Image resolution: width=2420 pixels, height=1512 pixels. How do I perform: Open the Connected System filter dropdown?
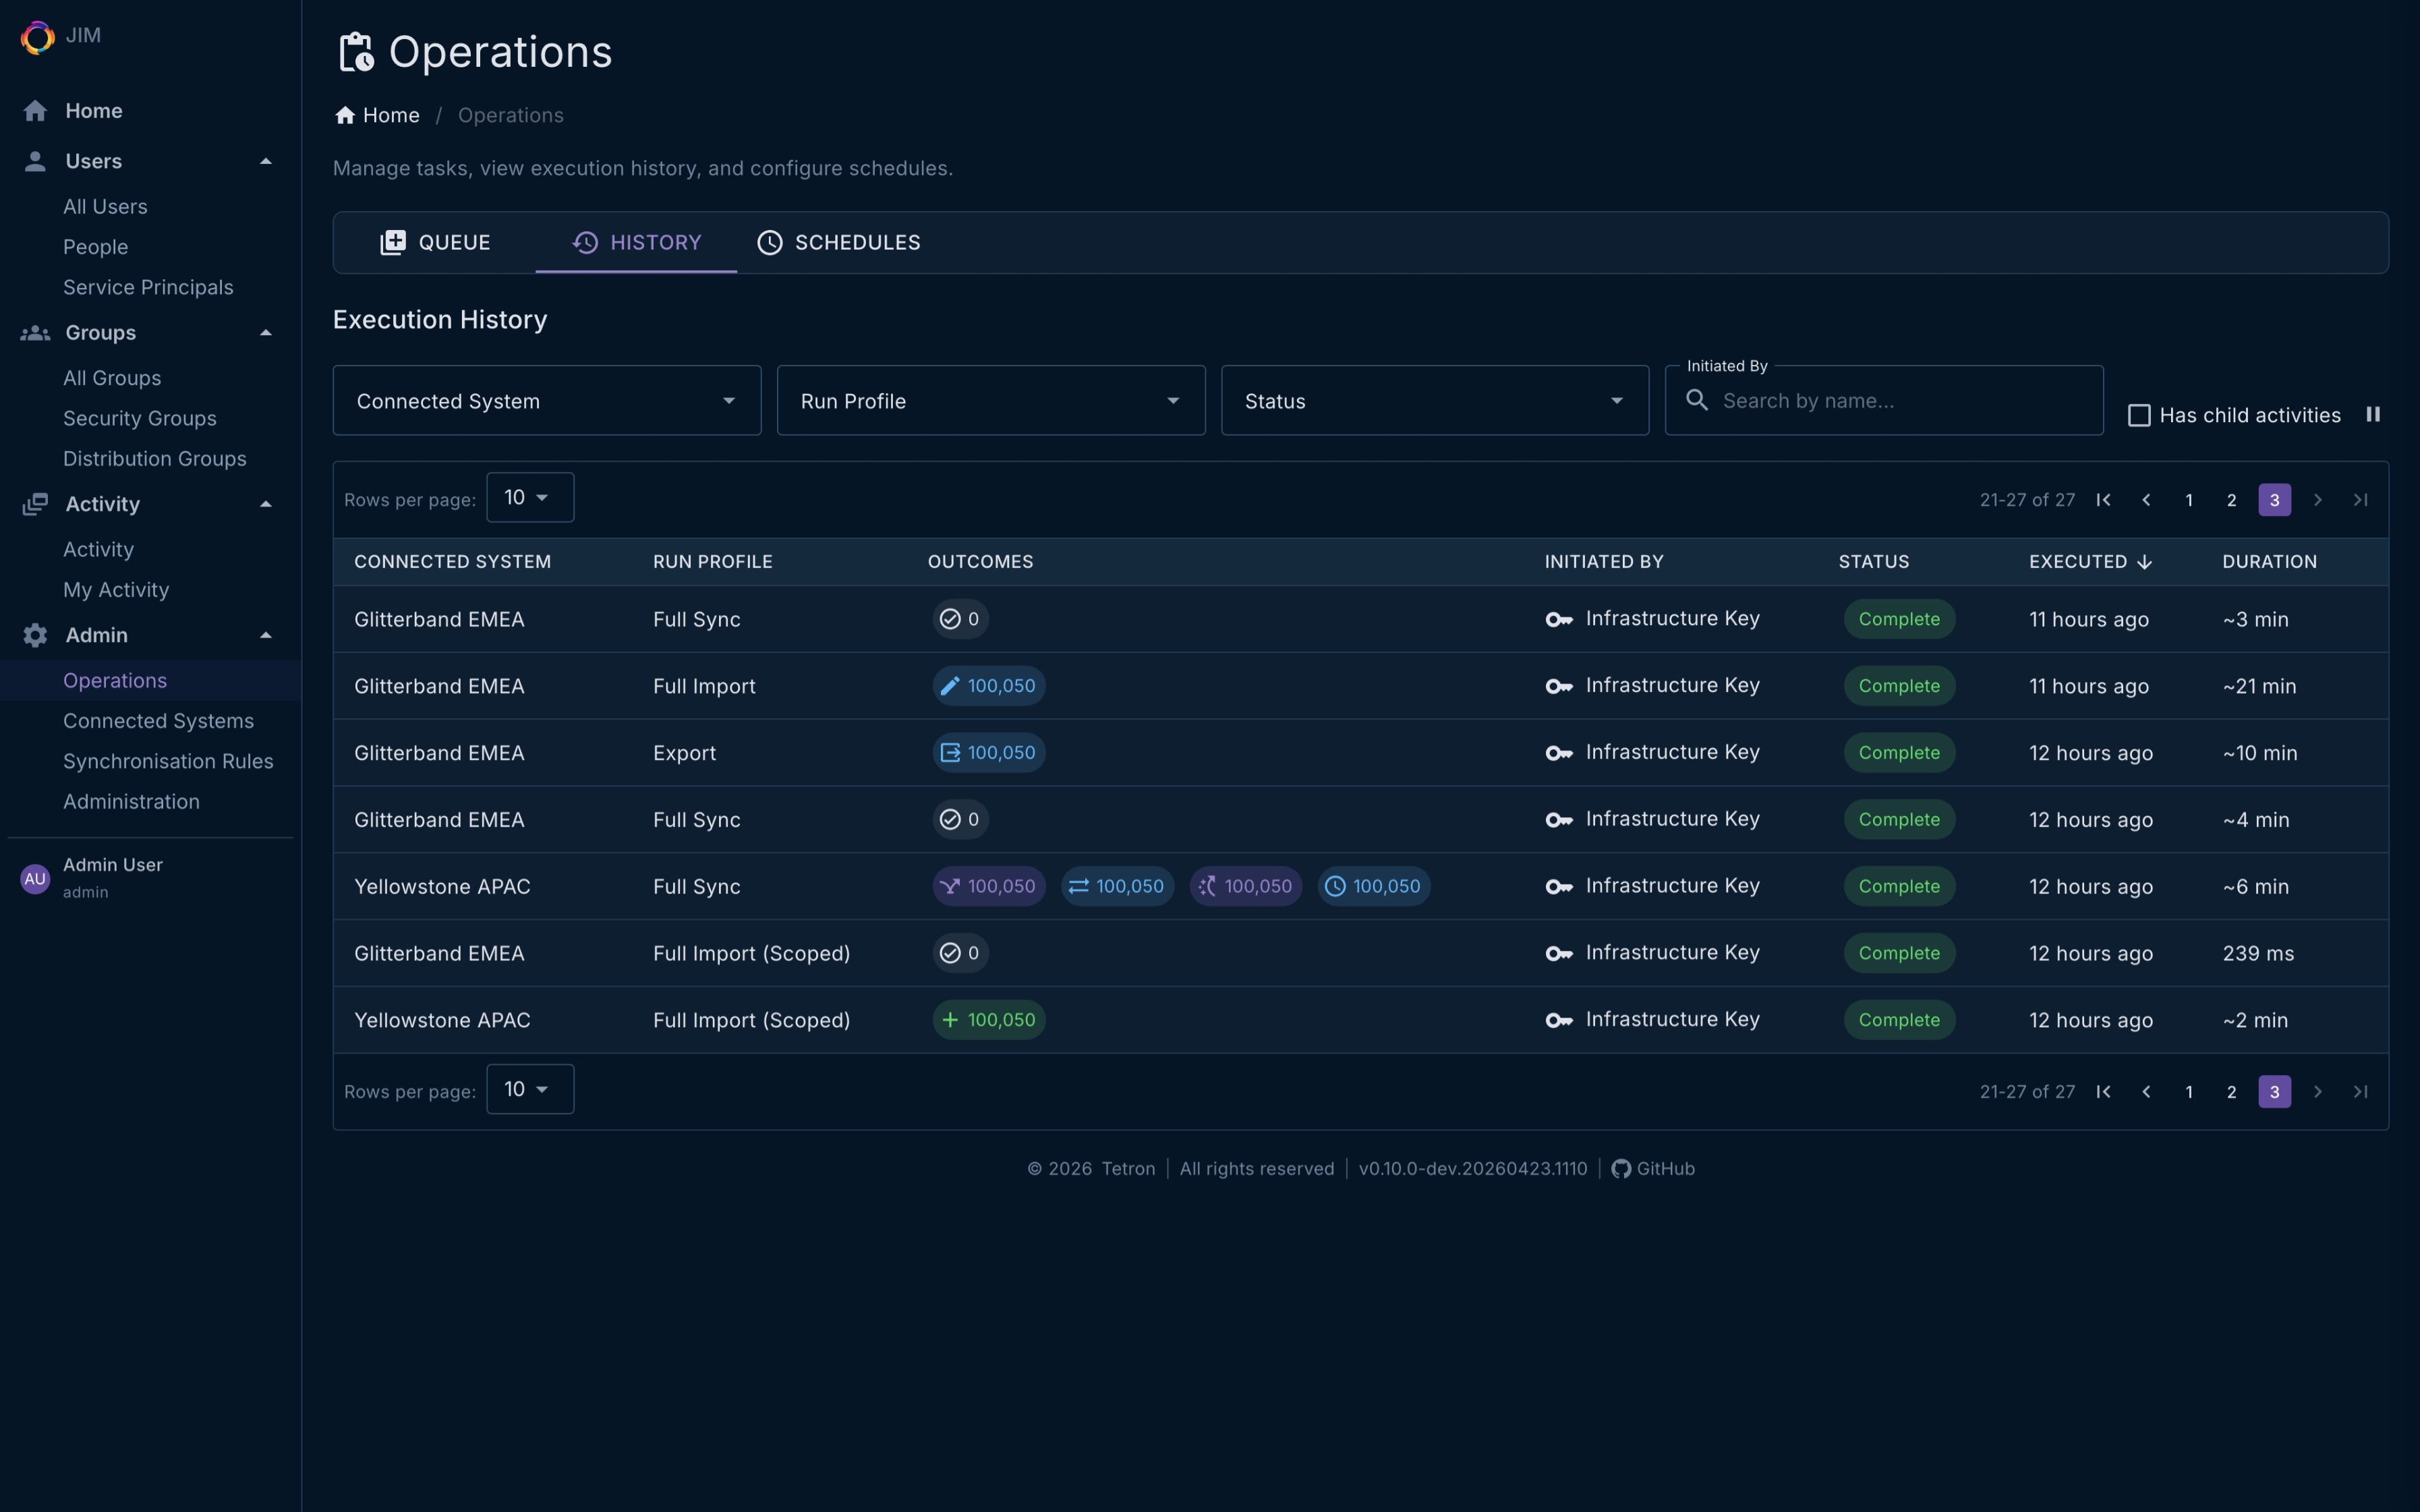546,401
